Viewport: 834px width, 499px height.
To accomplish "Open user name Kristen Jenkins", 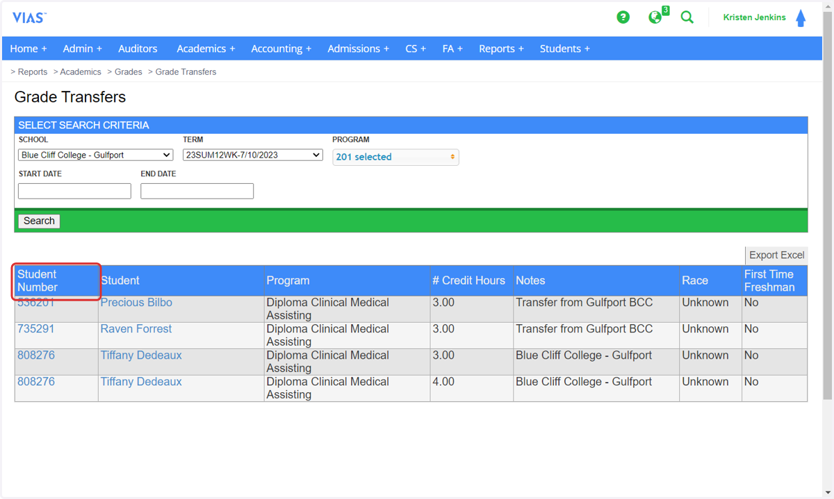I will click(x=754, y=17).
